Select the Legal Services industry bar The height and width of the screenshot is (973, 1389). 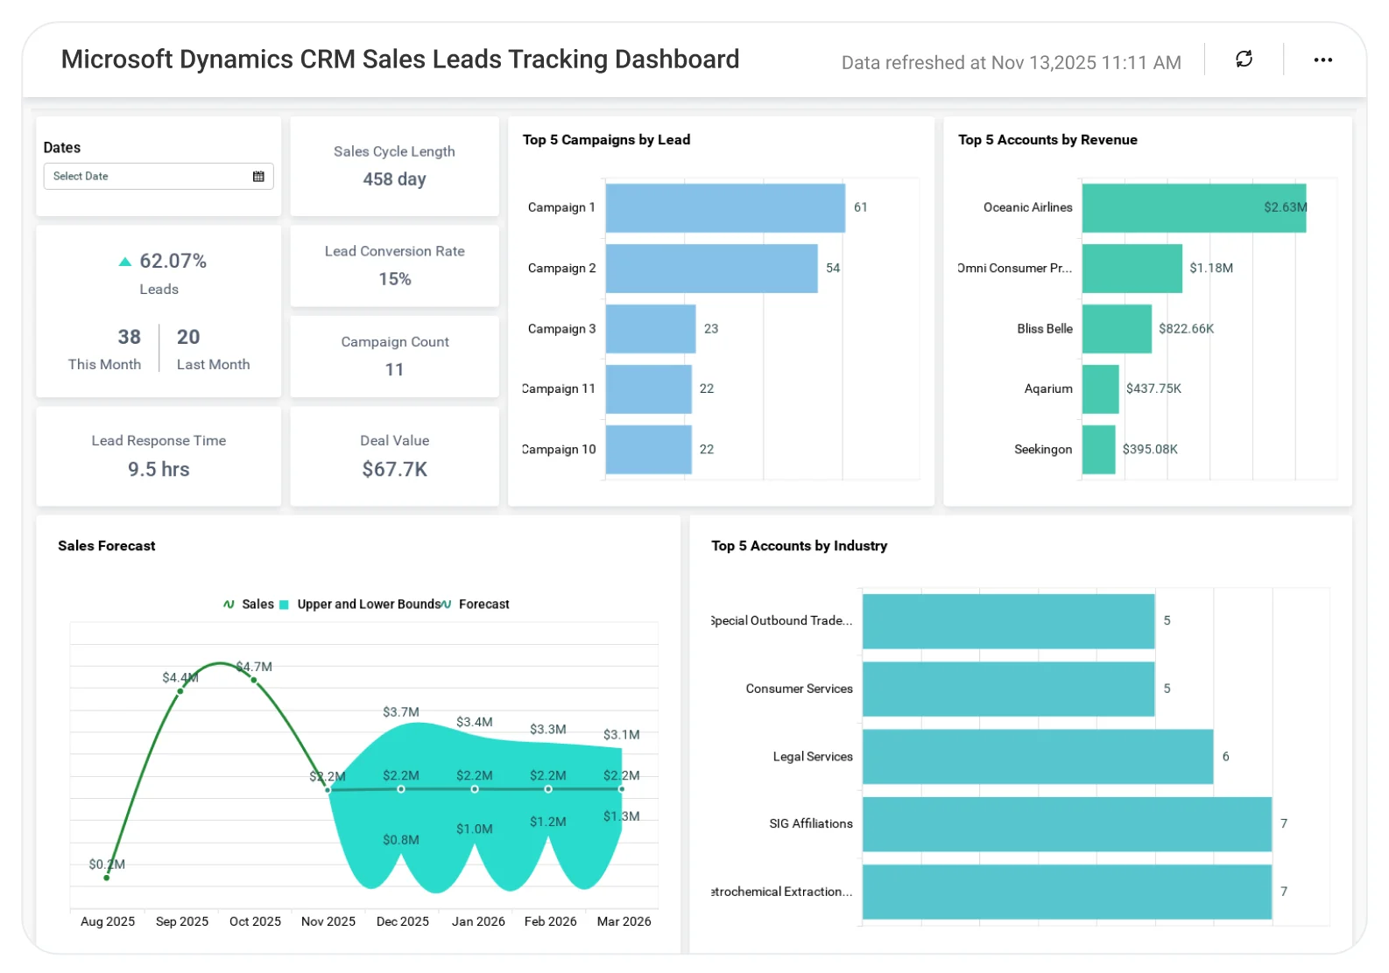(1038, 757)
